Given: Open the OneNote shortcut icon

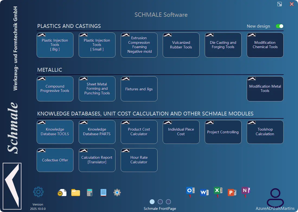Looking at the screenshot, I should tap(246, 191).
